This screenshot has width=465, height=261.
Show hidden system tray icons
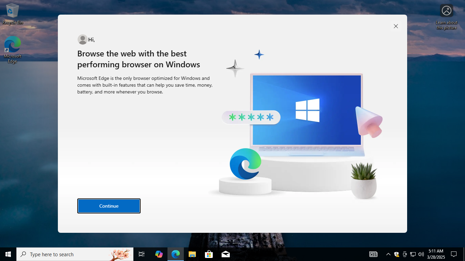[388, 254]
